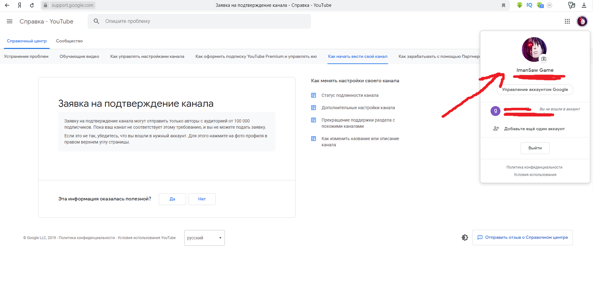The height and width of the screenshot is (300, 593).
Task: Click document icon beside Как изменить название
Action: click(x=314, y=139)
